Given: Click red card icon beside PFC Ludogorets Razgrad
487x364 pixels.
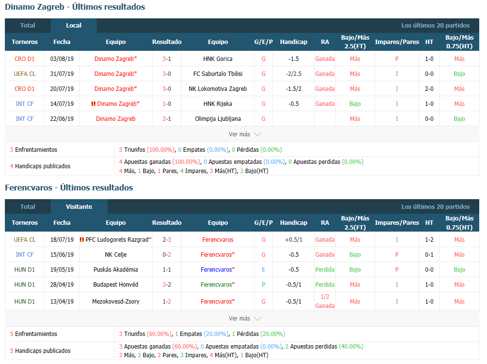Looking at the screenshot, I should pos(82,240).
